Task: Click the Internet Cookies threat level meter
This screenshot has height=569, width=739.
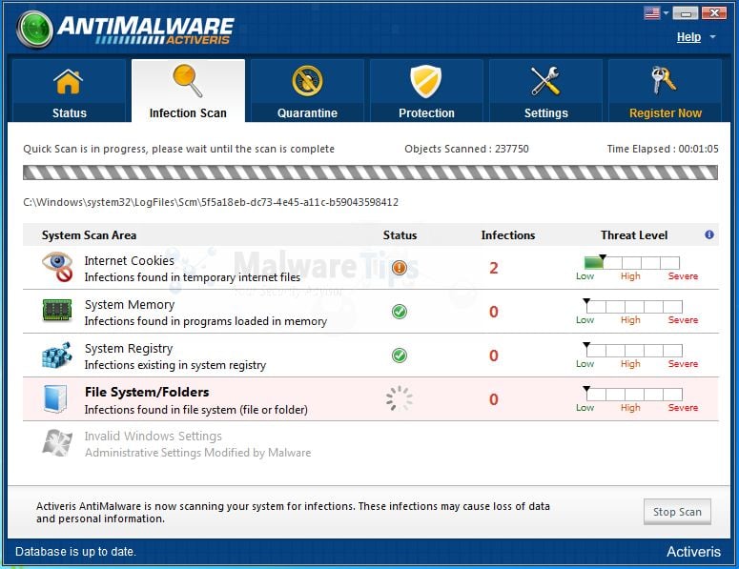Action: pyautogui.click(x=631, y=262)
